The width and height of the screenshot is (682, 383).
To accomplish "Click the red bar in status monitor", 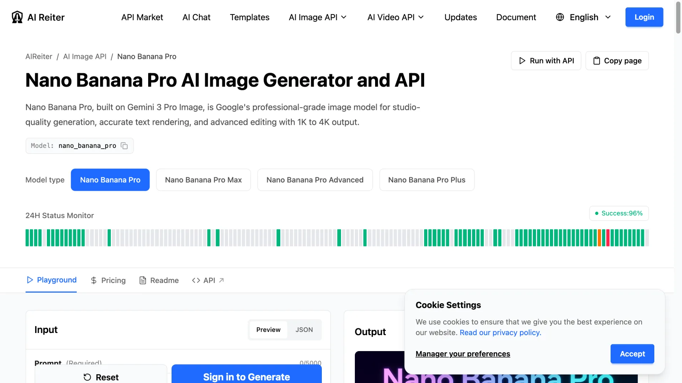I will [608, 238].
